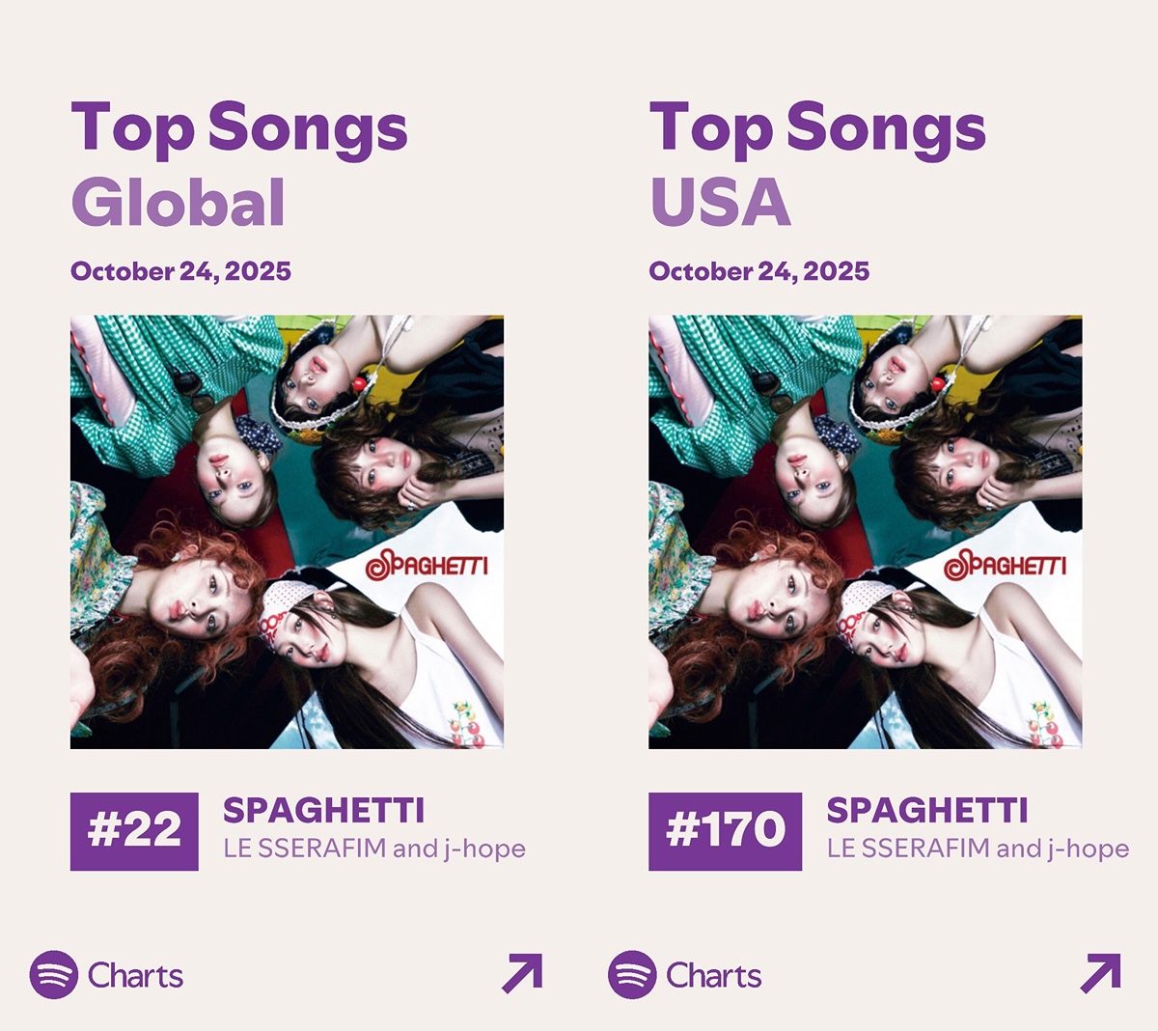Click the #170 rank badge

(725, 831)
